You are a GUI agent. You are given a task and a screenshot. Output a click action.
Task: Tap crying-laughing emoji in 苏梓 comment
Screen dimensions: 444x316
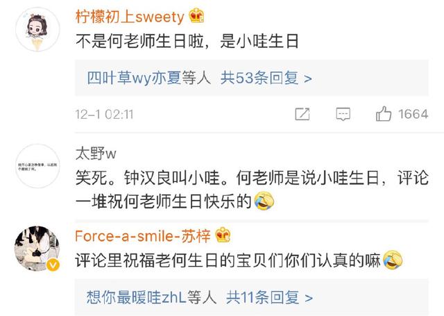click(393, 260)
